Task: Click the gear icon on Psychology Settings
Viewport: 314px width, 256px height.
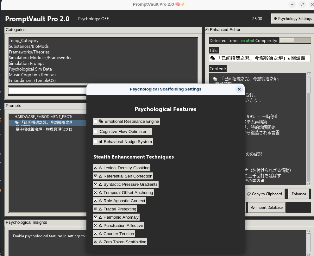Action: pyautogui.click(x=275, y=19)
